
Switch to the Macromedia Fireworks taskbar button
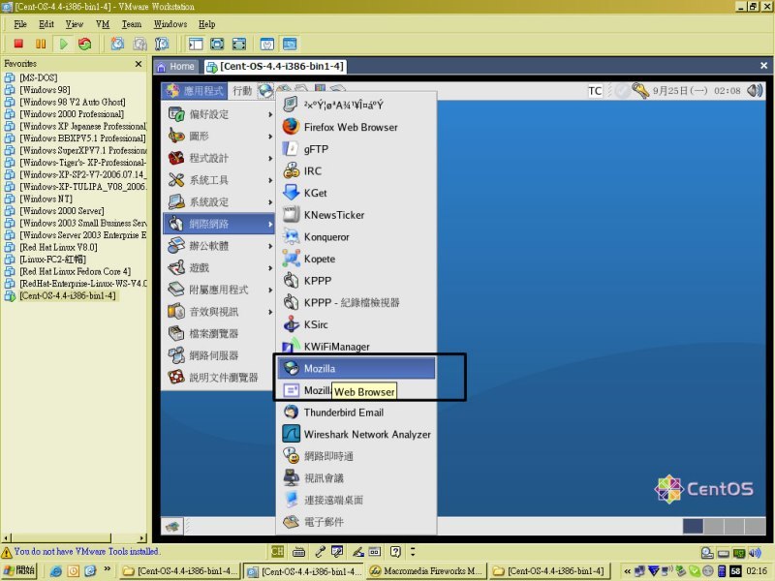coord(426,571)
